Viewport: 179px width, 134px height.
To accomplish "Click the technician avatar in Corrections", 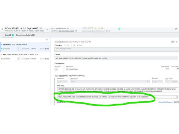I will coord(67,69).
